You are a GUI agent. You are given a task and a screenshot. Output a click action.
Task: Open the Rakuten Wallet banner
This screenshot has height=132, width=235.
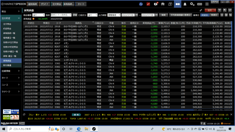coord(11,112)
